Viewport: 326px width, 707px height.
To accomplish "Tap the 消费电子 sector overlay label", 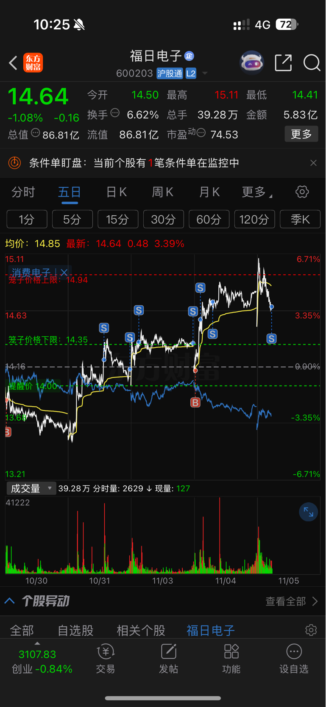I will pyautogui.click(x=31, y=272).
